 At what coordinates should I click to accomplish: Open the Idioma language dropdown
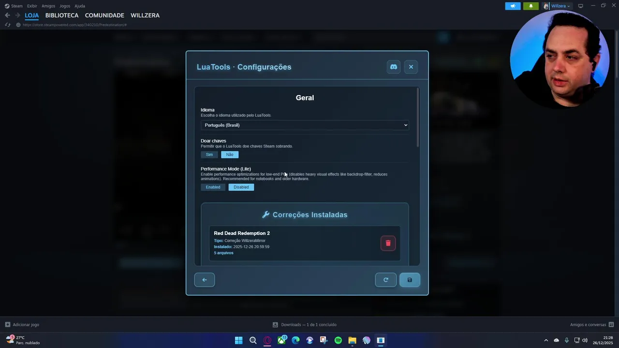point(305,125)
